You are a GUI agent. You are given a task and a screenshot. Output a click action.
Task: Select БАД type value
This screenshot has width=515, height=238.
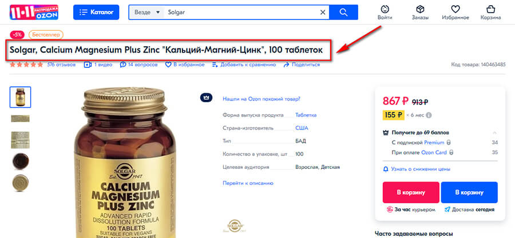pyautogui.click(x=300, y=141)
